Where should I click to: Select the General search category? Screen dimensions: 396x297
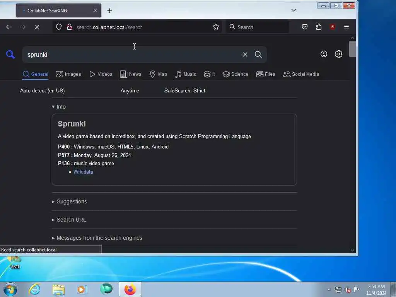pos(35,74)
